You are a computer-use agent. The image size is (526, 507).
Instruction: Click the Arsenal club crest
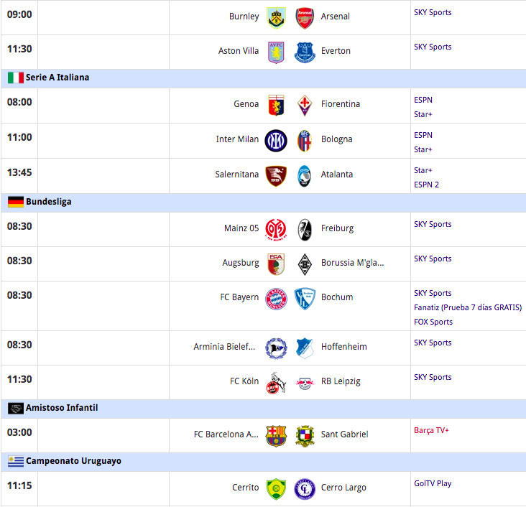pos(305,18)
